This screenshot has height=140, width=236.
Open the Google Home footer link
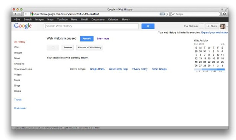click(97, 69)
